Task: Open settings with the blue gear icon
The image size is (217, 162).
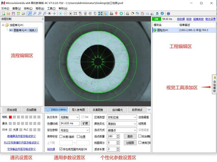Action: 162,13
